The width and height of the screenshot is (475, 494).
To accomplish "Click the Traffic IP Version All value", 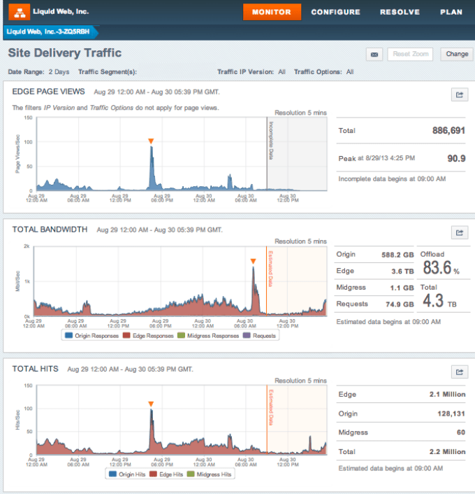I will pyautogui.click(x=282, y=72).
